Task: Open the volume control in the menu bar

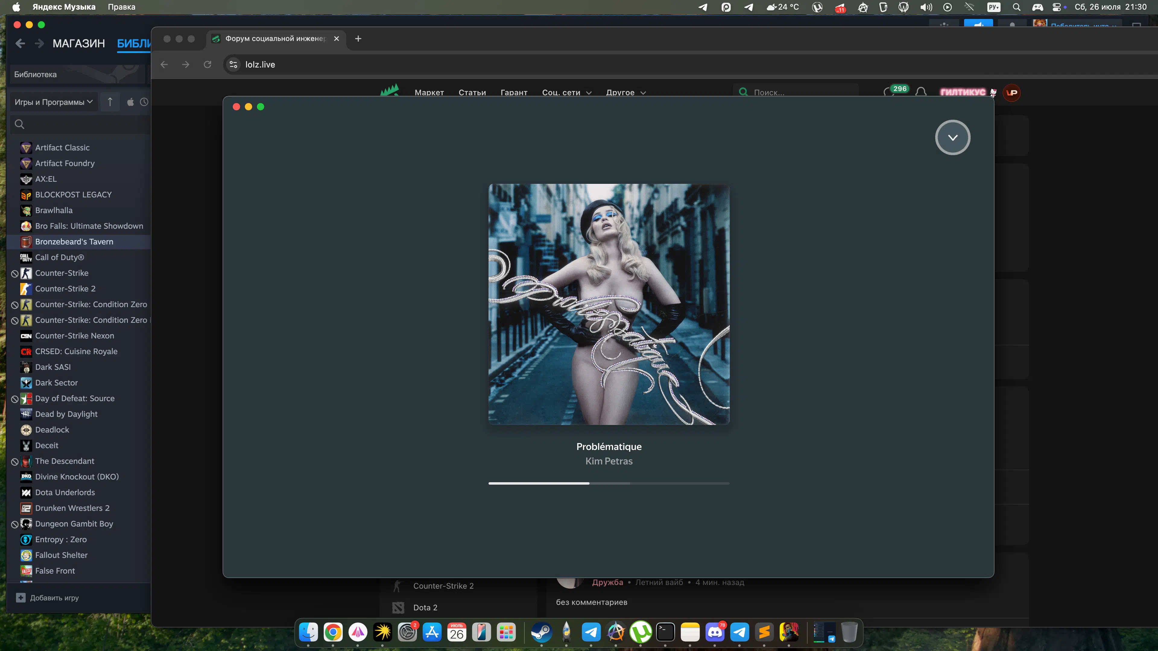Action: 925,7
